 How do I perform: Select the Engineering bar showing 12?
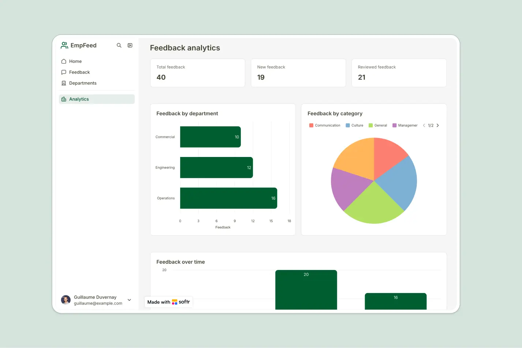(x=216, y=168)
